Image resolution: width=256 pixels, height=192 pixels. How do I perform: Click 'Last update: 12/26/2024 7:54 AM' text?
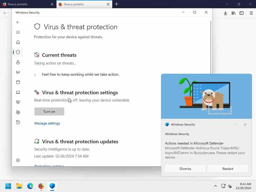click(61, 156)
